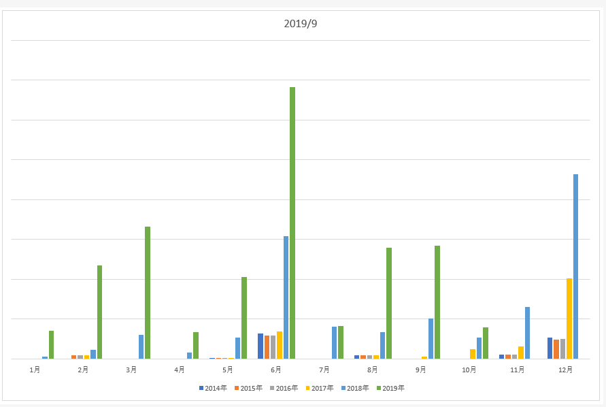The height and width of the screenshot is (407, 606).
Task: Select the light blue 2018 bar in 11月
Action: click(x=528, y=333)
